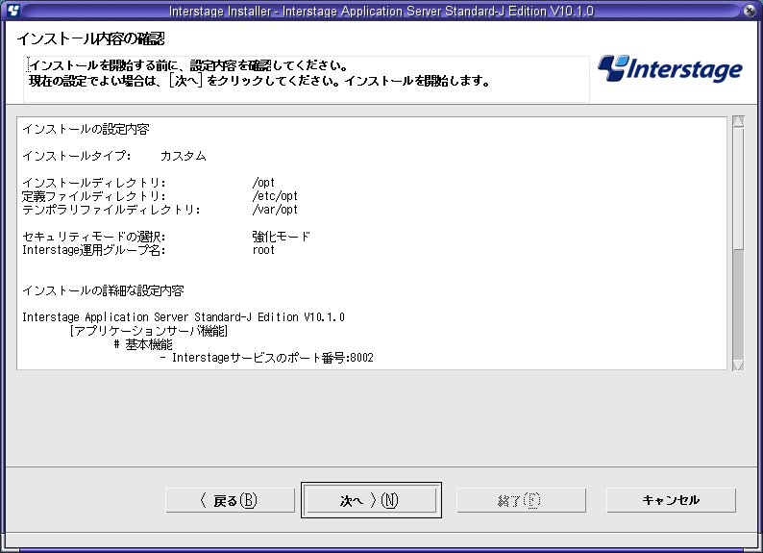
Task: Click the Standard-J Edition V10.1.0 line in list
Action: tap(184, 317)
